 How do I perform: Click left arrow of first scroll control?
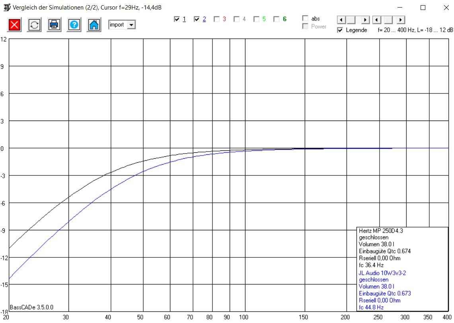(x=341, y=20)
